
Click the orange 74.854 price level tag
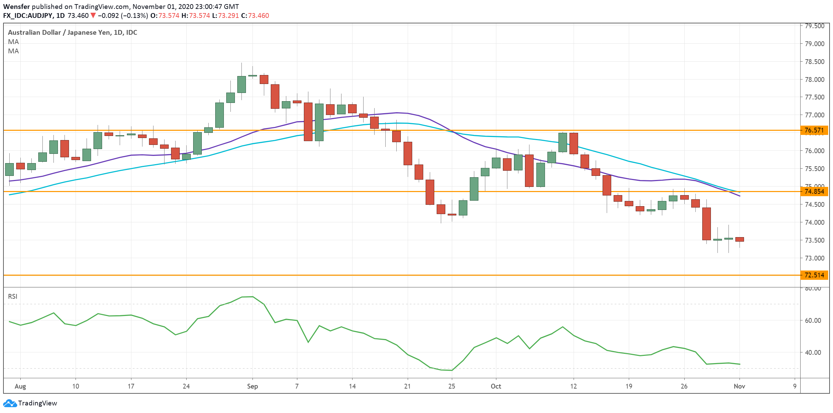coord(814,191)
